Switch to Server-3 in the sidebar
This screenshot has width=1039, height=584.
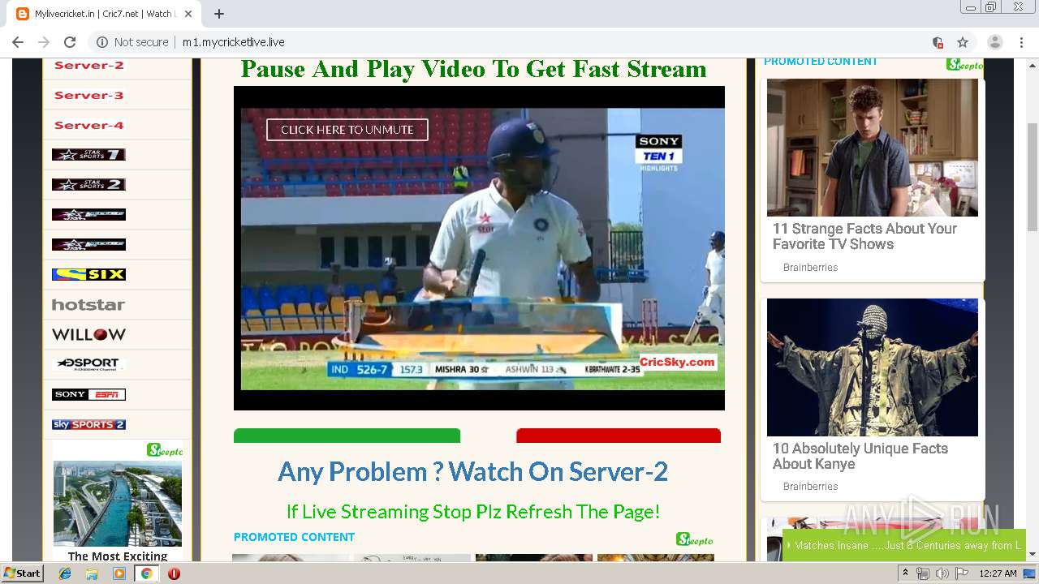click(89, 96)
